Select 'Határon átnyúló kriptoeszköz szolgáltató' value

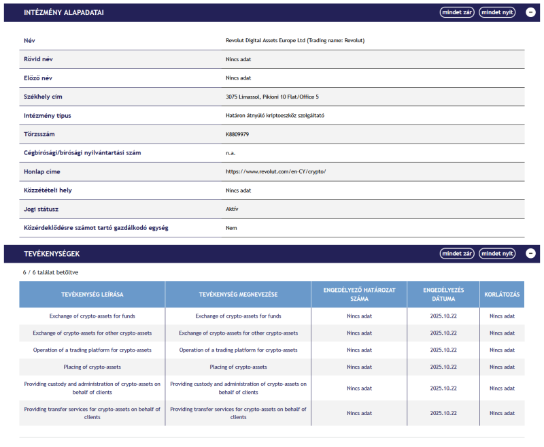coord(275,116)
